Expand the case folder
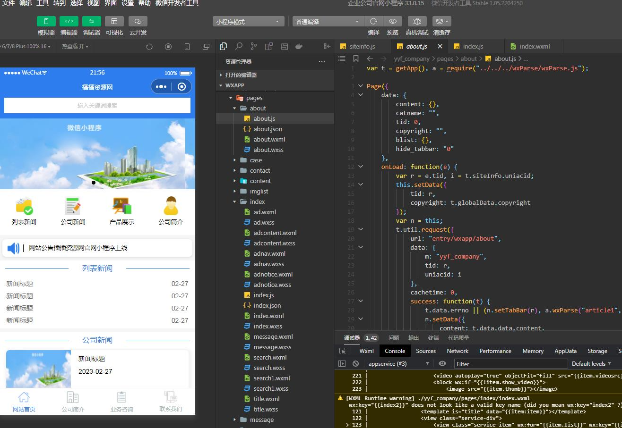This screenshot has height=428, width=622. click(275, 160)
